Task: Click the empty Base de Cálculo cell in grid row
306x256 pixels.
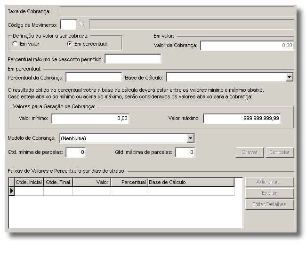Action: coord(191,191)
